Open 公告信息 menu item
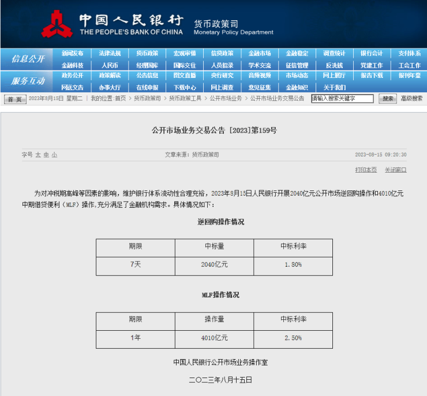This screenshot has width=427, height=396. 147,76
